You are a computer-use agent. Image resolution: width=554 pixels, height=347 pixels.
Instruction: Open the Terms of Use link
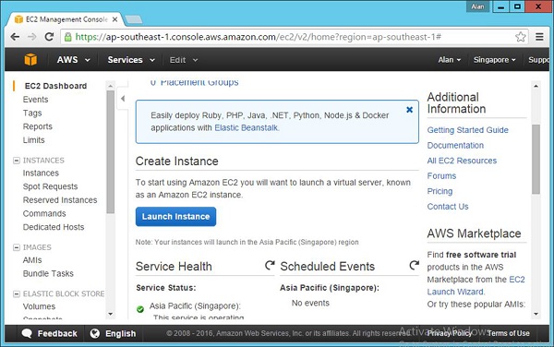coord(509,333)
